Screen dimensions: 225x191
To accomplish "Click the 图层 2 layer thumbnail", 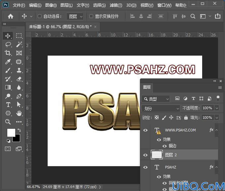I will coord(157,155).
